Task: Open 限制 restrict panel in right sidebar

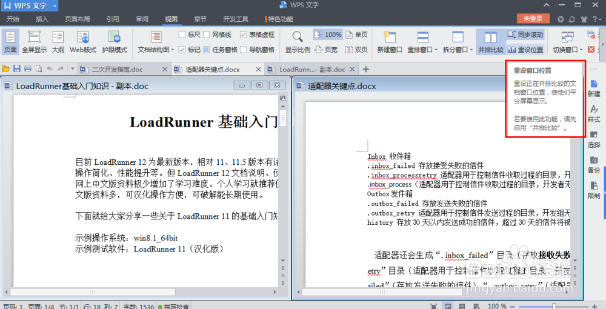Action: coord(594,190)
